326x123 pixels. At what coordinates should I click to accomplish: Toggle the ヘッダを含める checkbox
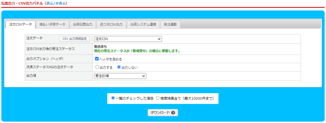[97, 59]
